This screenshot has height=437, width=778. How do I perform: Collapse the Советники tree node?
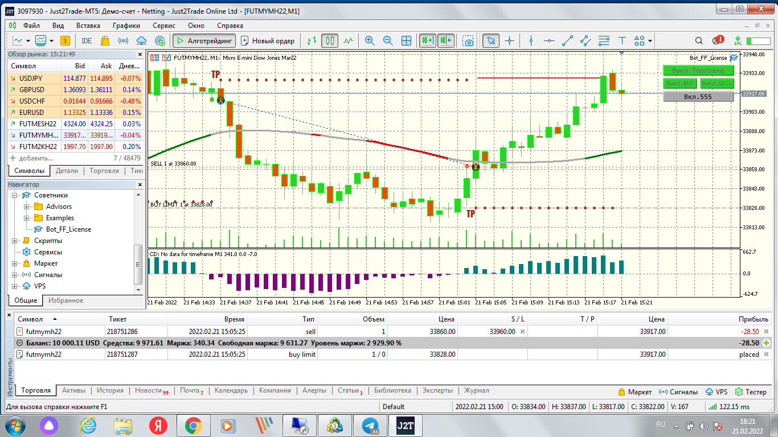point(15,195)
